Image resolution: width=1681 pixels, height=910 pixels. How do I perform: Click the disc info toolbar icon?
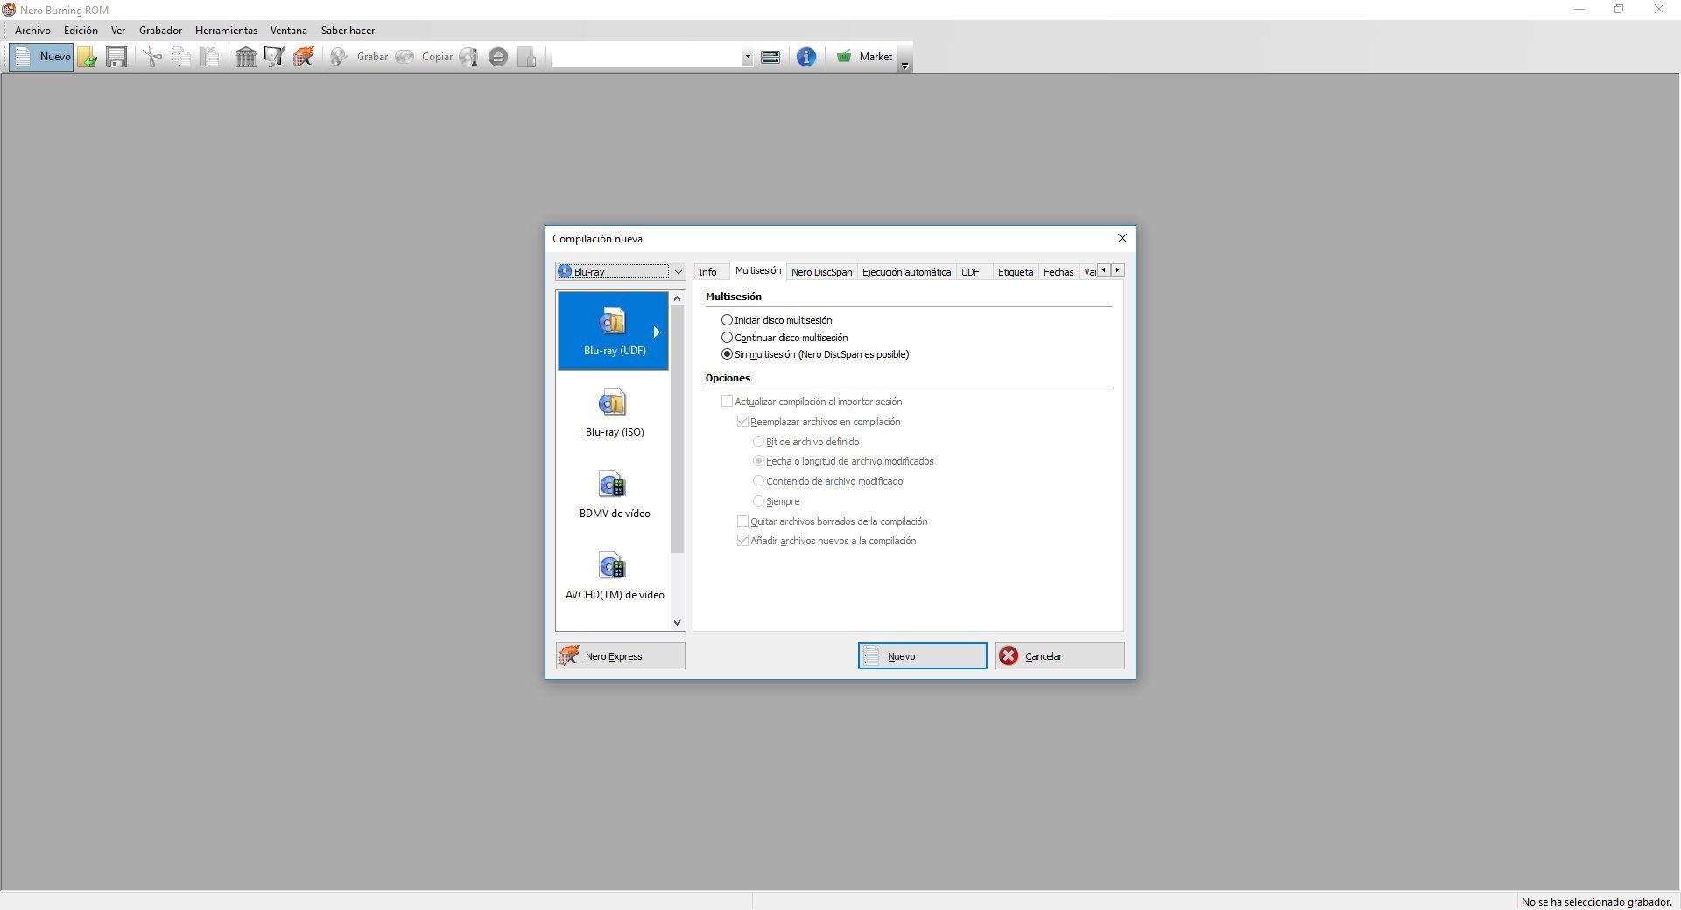469,57
